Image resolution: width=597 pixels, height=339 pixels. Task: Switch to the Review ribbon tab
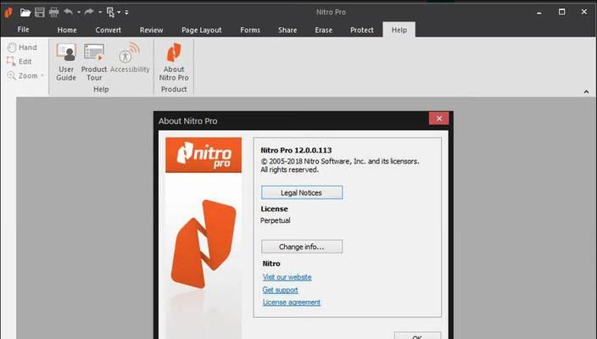click(151, 30)
